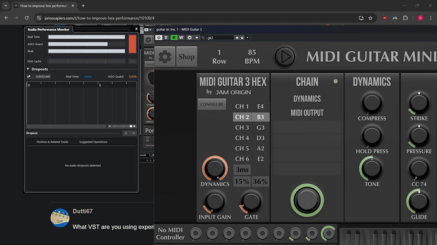Screen dimensions: 437x245
Task: Bookmark this page with the star icon
Action: (370, 18)
